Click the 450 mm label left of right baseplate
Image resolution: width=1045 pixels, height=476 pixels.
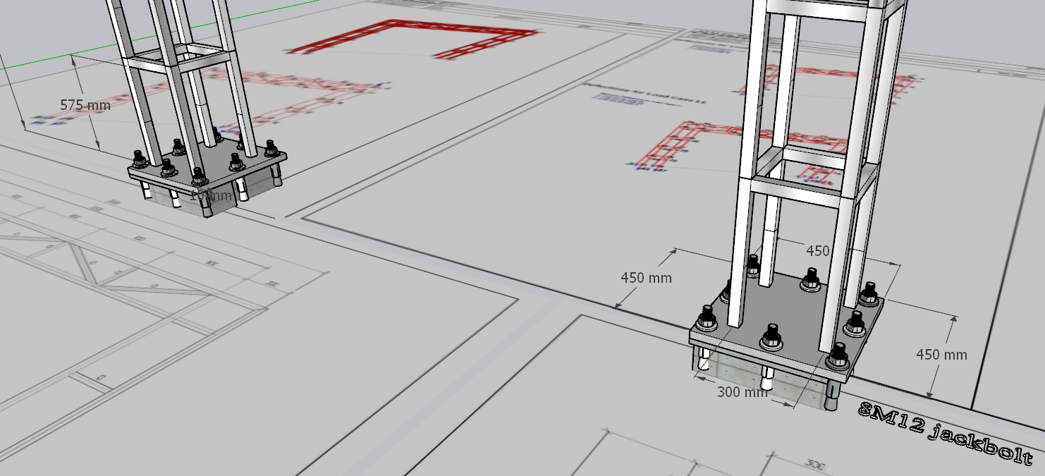(x=646, y=278)
